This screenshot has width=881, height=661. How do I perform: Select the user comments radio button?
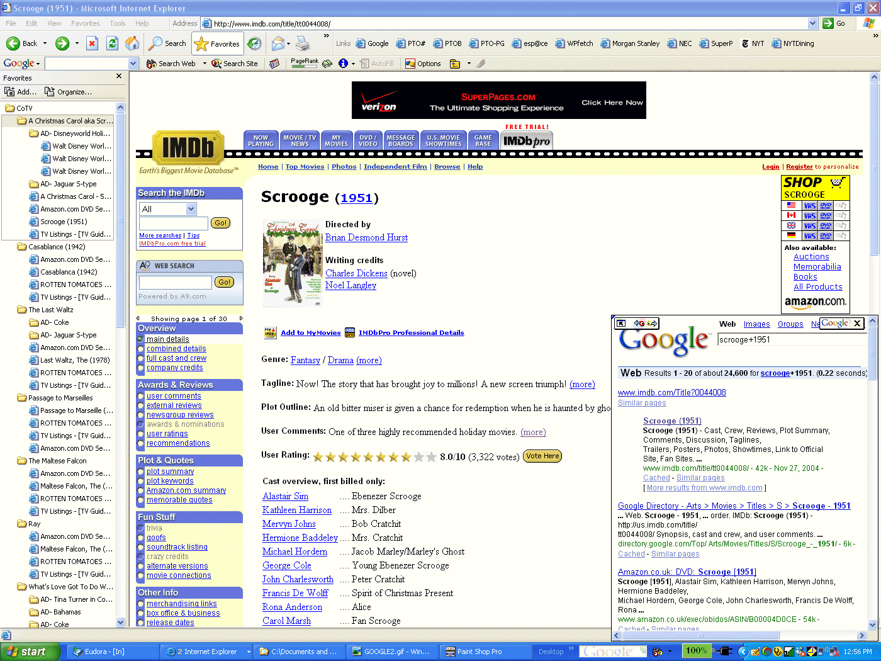pyautogui.click(x=141, y=396)
